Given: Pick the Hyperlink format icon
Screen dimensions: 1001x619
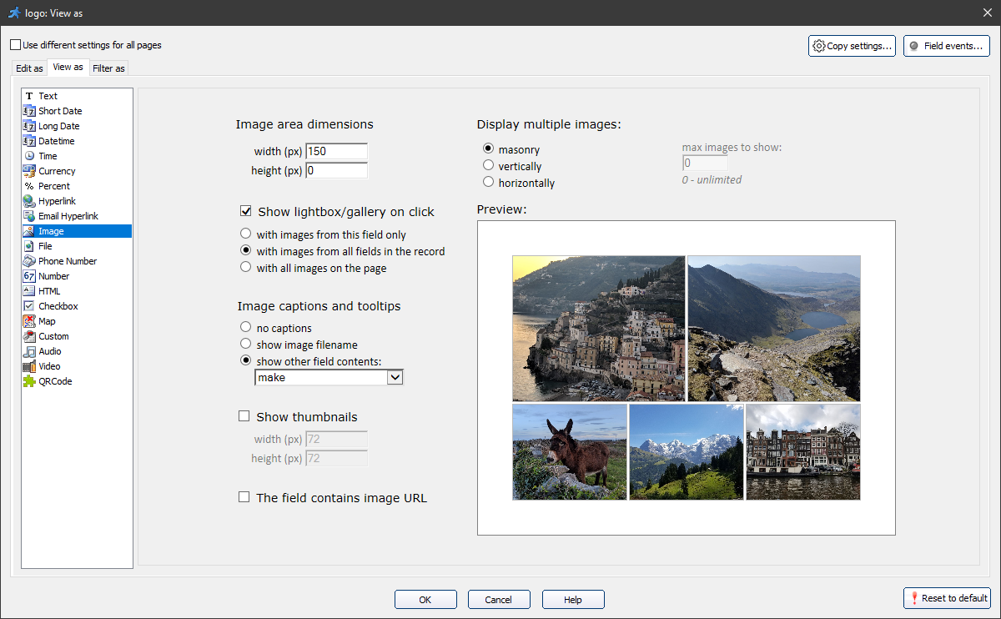Looking at the screenshot, I should 29,201.
